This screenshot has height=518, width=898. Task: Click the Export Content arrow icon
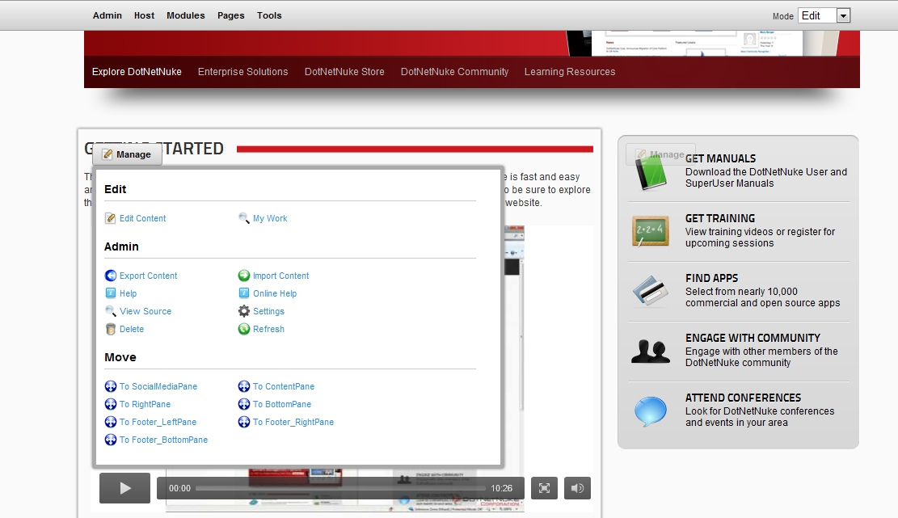[x=111, y=276]
